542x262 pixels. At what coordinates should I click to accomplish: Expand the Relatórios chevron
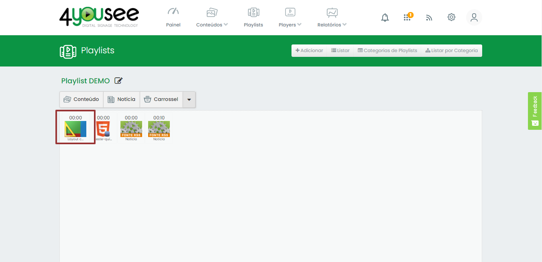tap(344, 24)
